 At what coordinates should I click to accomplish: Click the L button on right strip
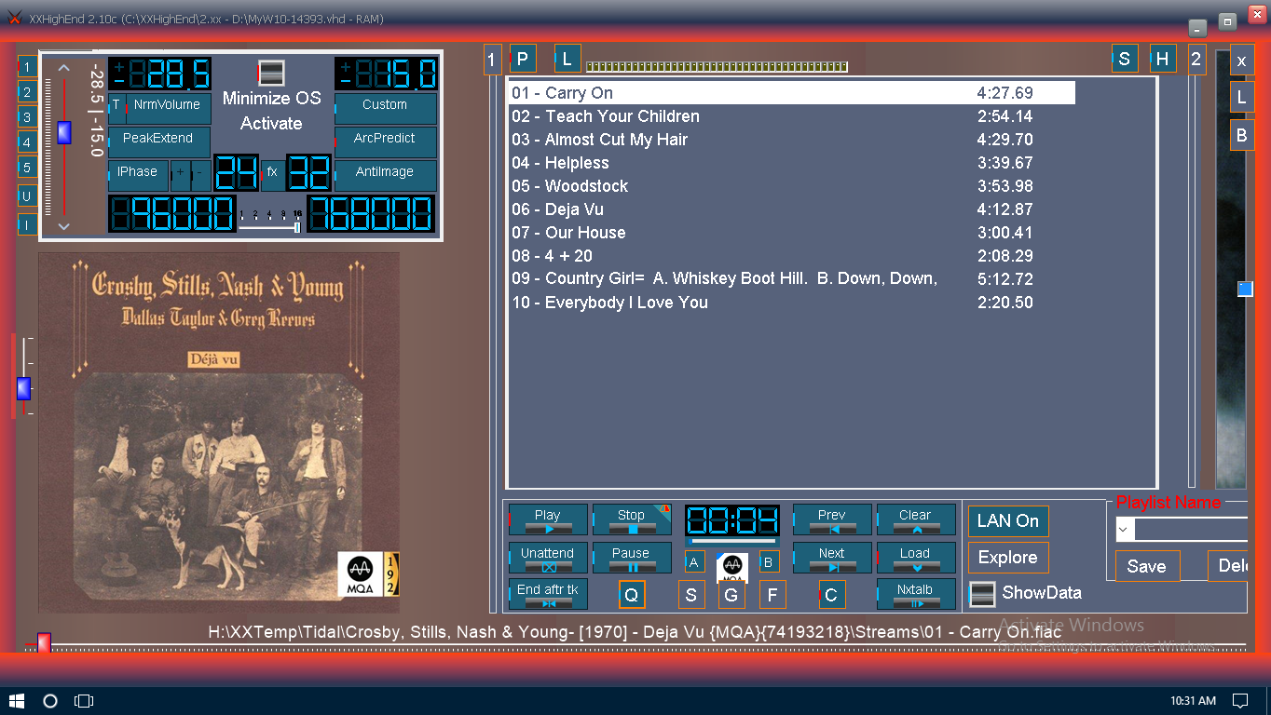1241,97
